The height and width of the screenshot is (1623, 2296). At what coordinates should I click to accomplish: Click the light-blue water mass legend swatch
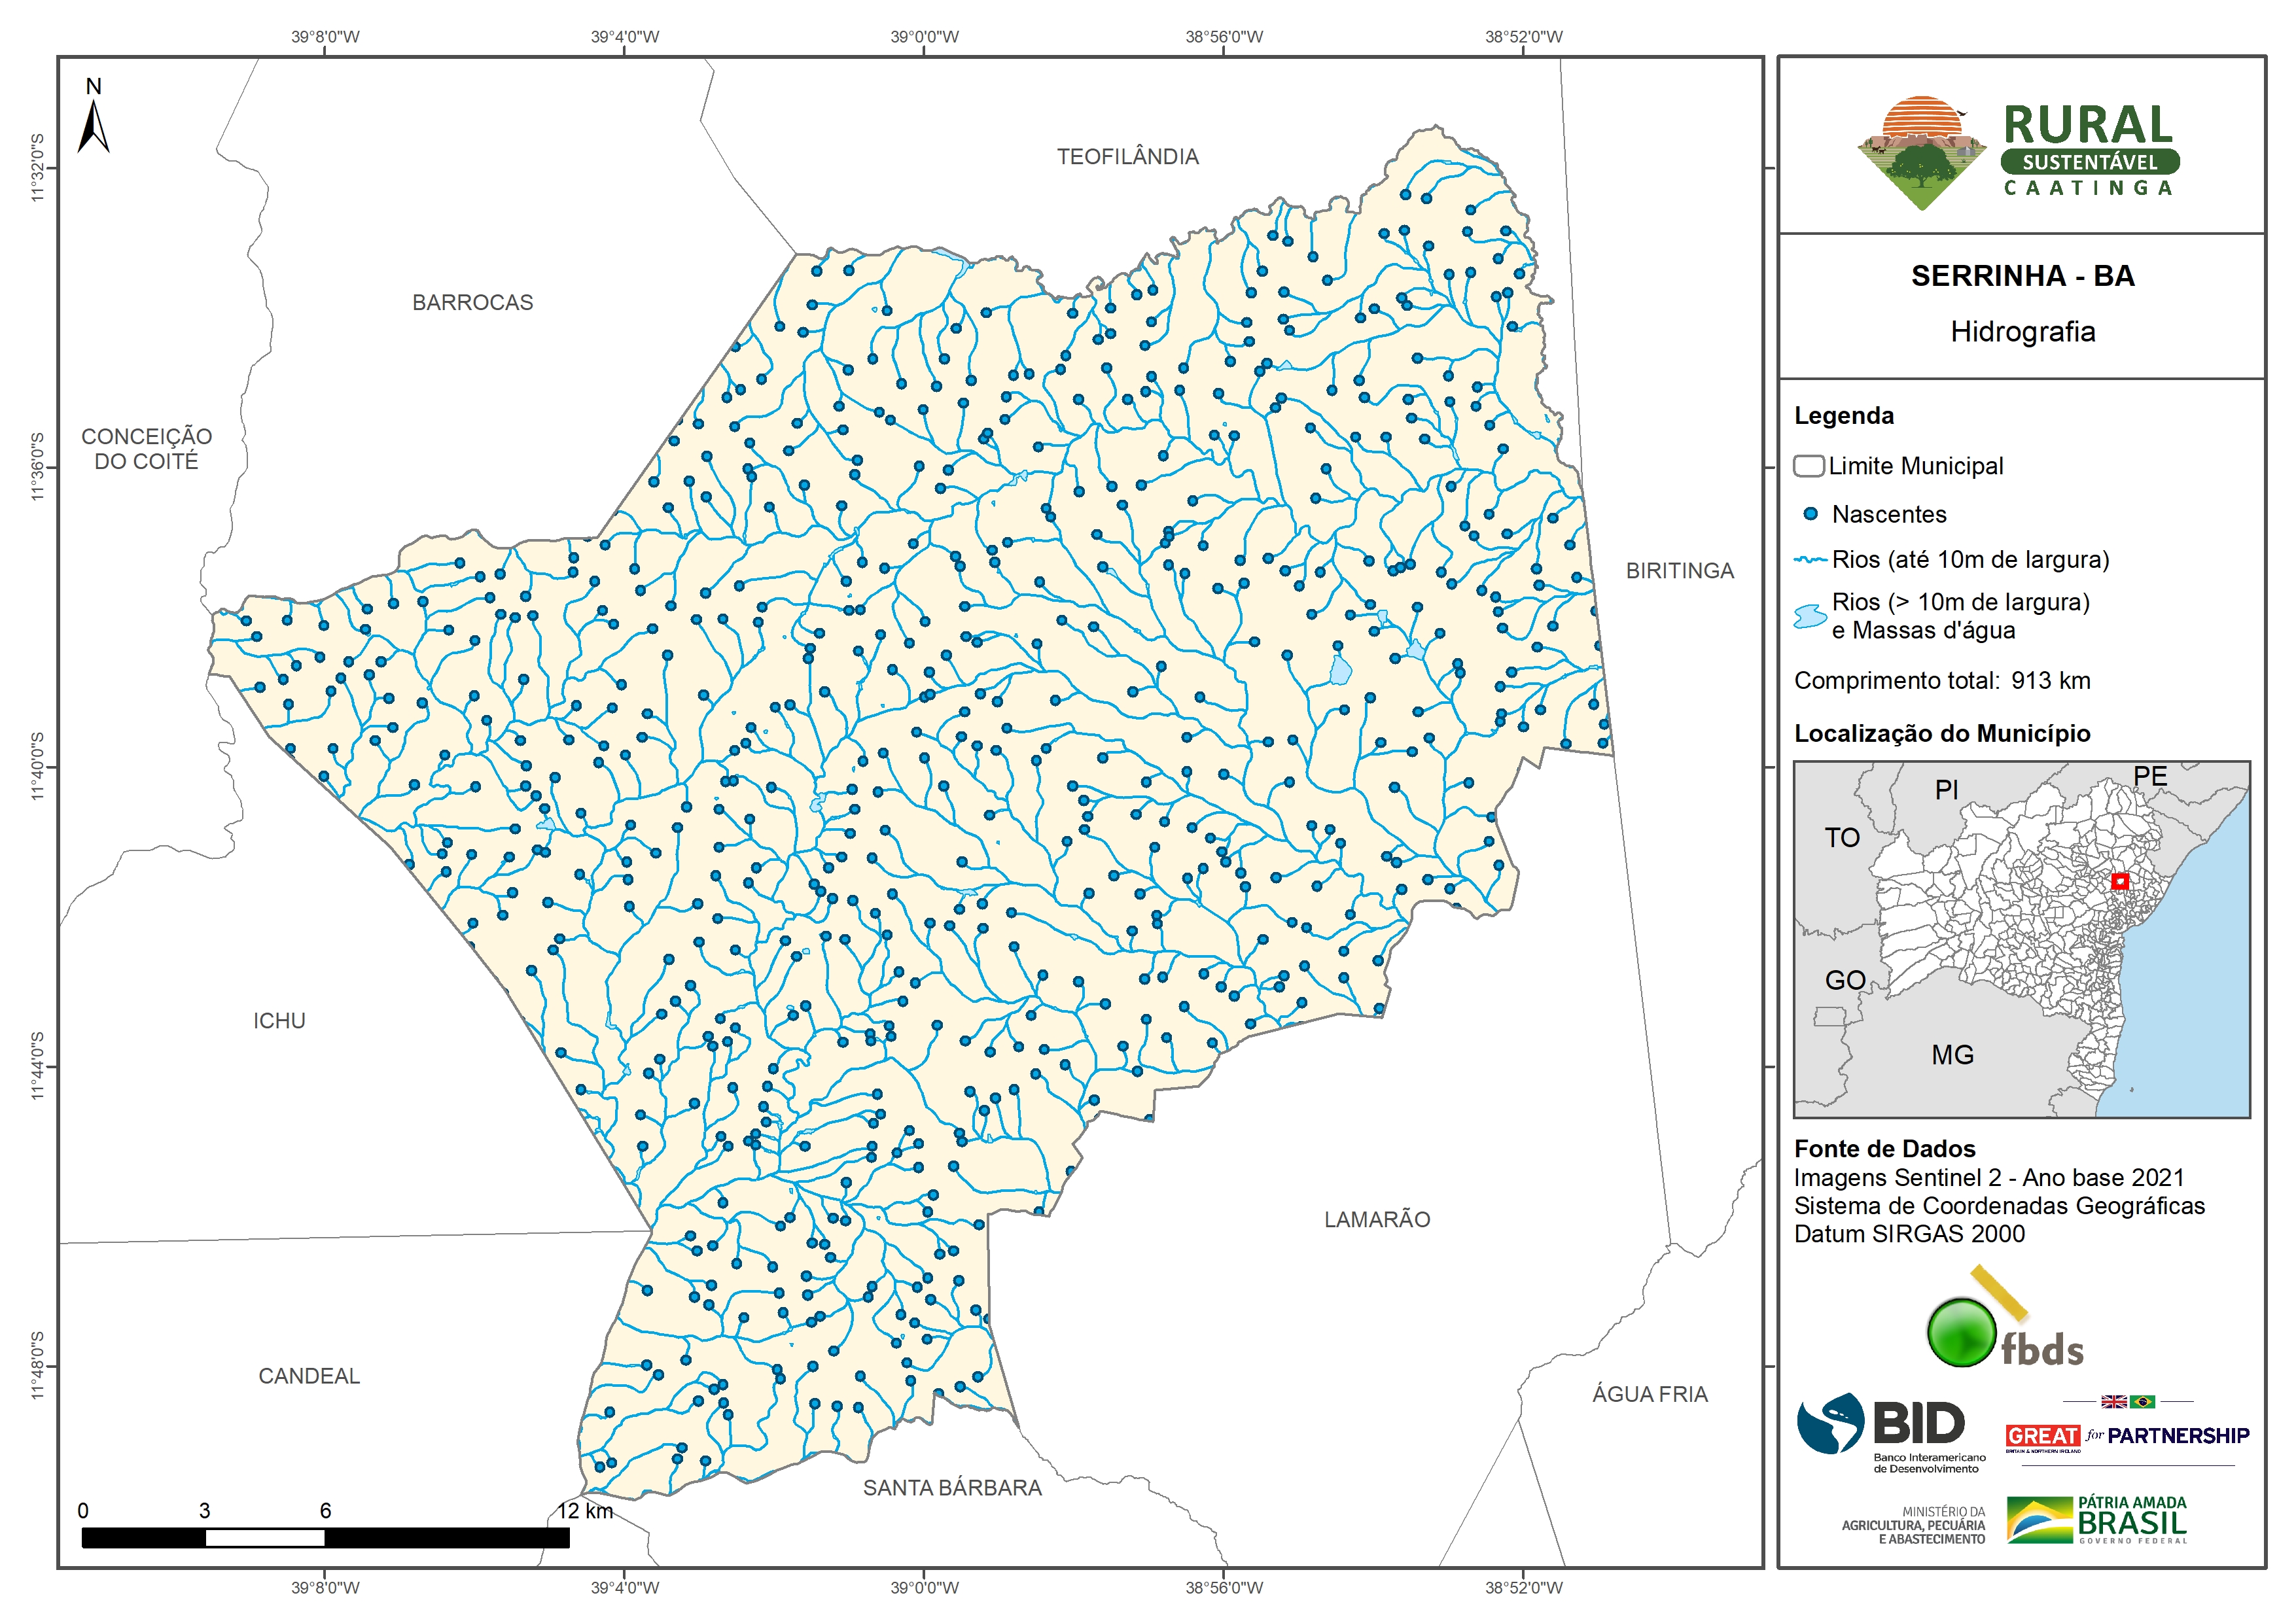pos(1810,616)
